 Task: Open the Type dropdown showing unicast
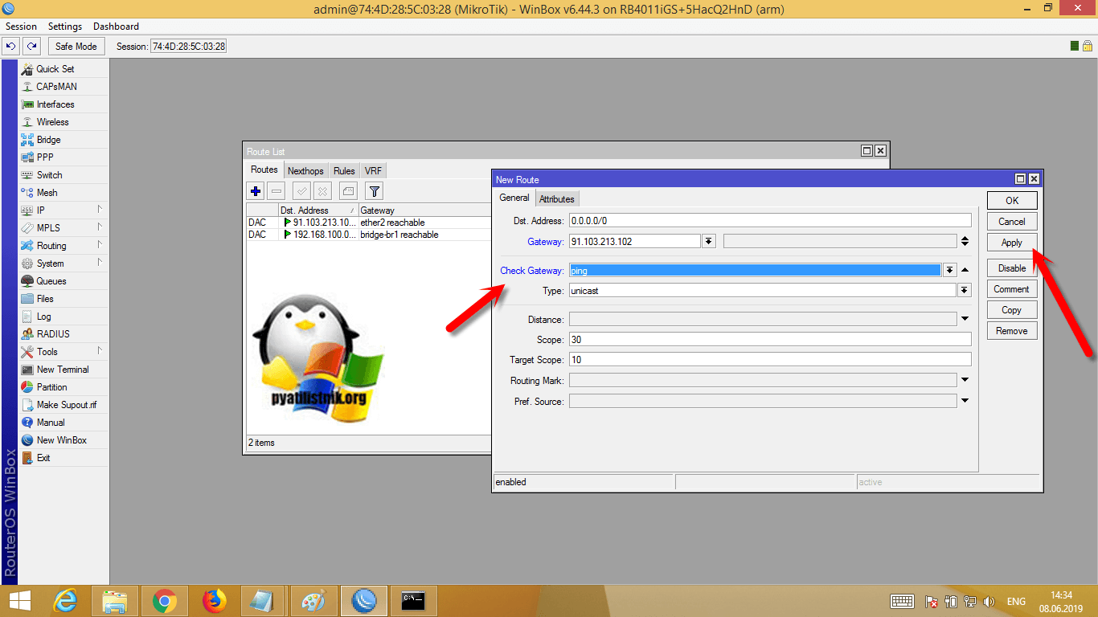[x=965, y=291]
